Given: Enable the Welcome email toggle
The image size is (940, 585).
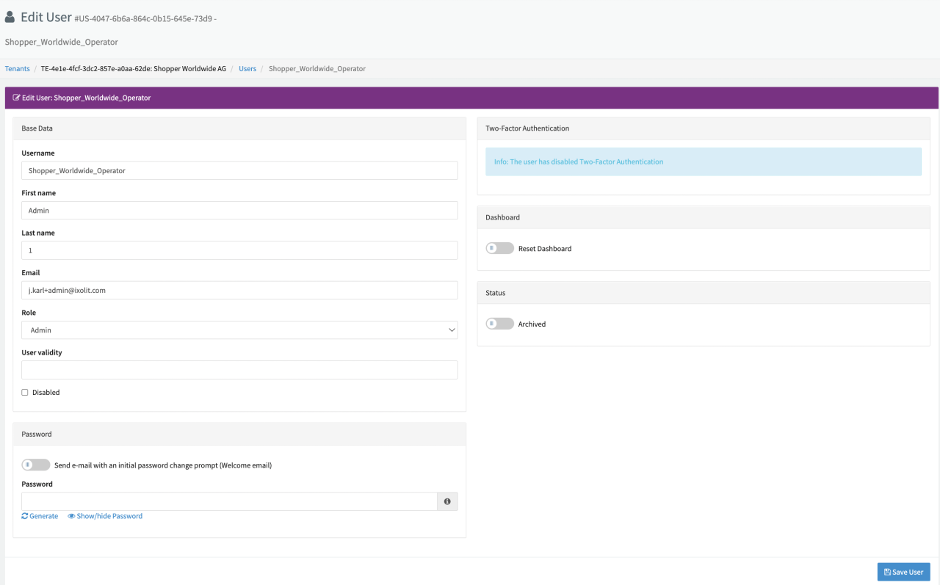Looking at the screenshot, I should tap(36, 465).
